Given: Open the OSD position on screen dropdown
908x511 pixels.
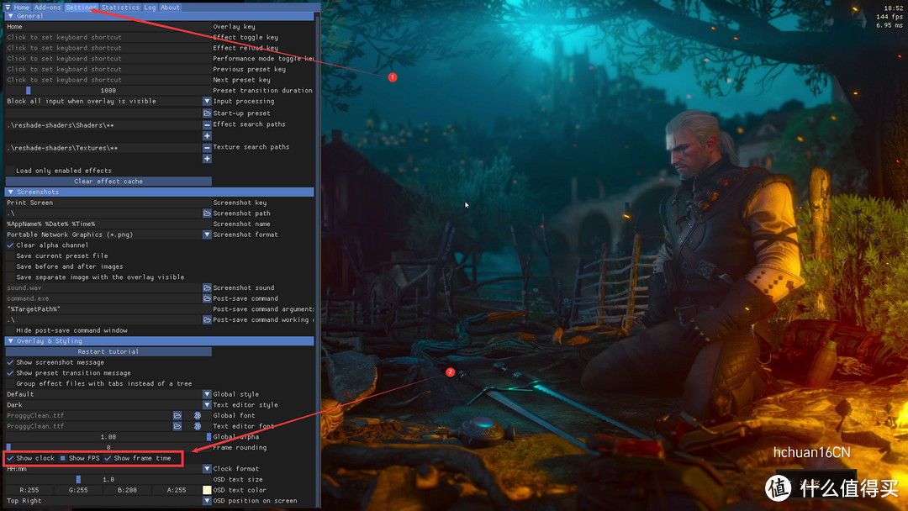Looking at the screenshot, I should click(x=207, y=501).
